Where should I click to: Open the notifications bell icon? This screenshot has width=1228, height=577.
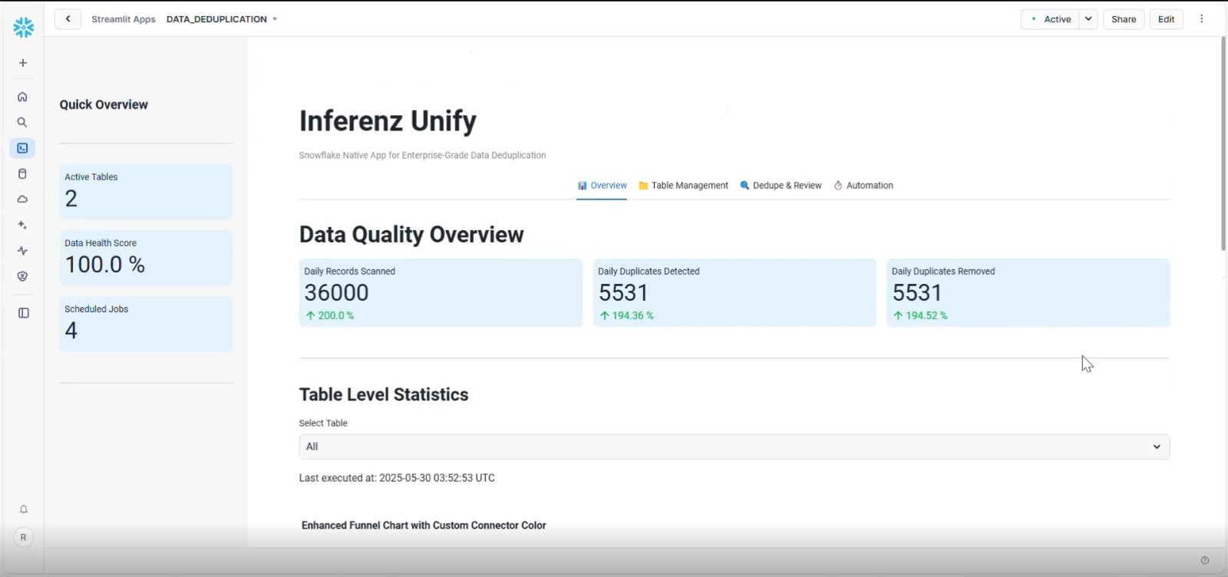[24, 509]
